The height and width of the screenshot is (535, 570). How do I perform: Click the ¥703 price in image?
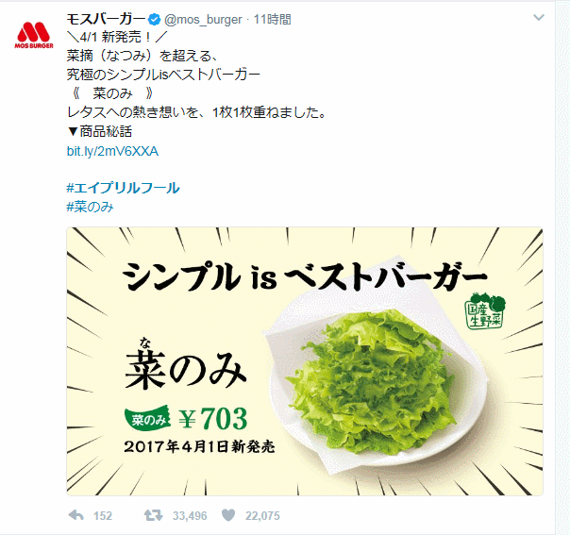click(213, 418)
